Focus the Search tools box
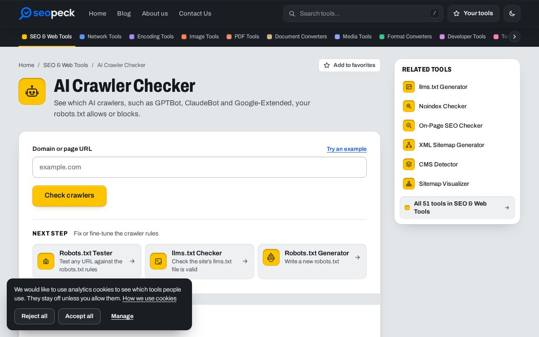Viewport: 539px width, 337px height. [363, 13]
